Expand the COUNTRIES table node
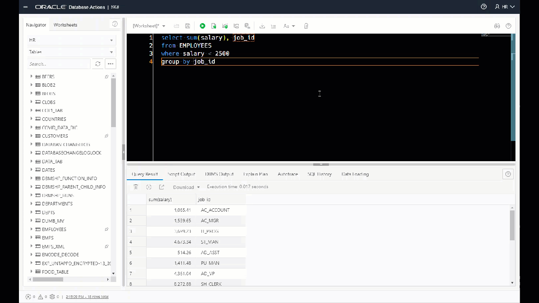This screenshot has width=539, height=303. coord(31,119)
